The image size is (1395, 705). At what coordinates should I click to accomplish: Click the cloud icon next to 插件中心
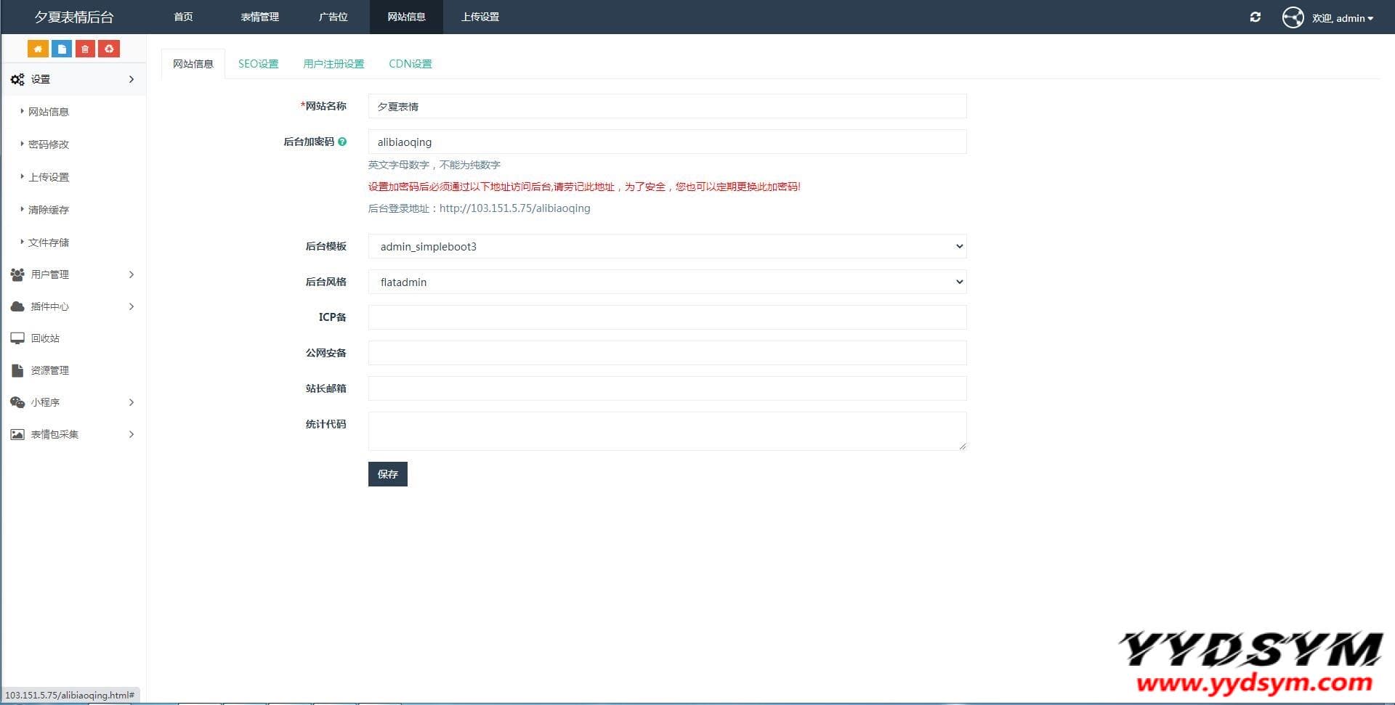[x=17, y=306]
